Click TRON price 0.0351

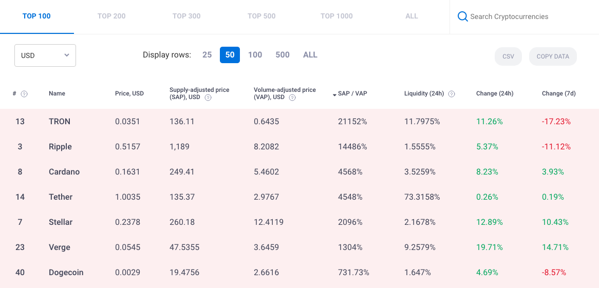pos(127,122)
